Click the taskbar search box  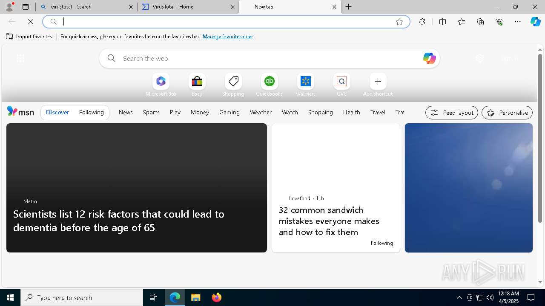click(82, 297)
